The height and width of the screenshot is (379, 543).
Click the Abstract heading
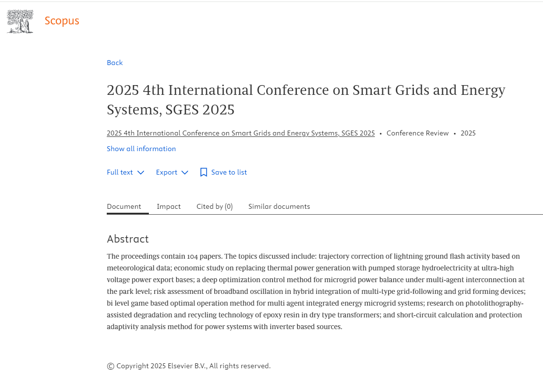tap(128, 239)
